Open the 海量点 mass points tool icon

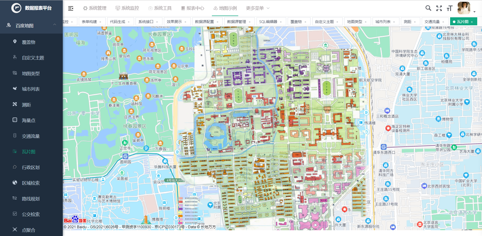[x=15, y=120]
